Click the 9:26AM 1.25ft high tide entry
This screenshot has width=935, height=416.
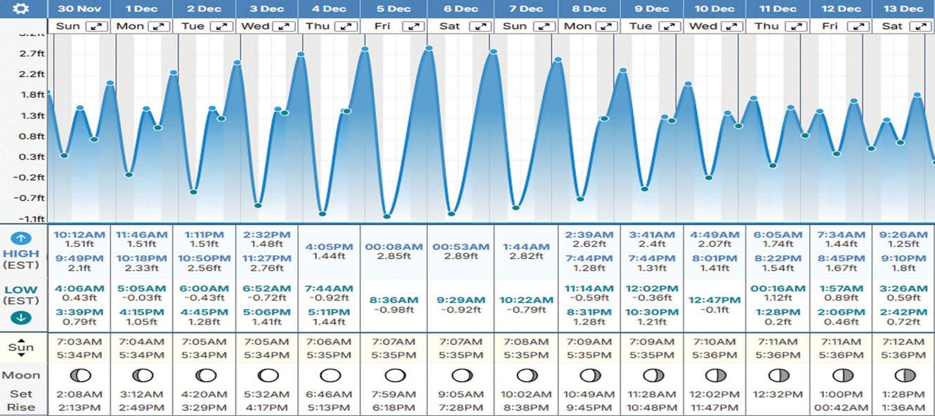903,240
